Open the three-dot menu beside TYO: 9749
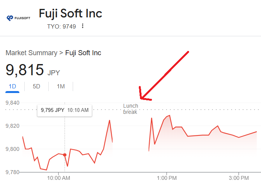Image resolution: width=261 pixels, height=186 pixels. click(x=83, y=26)
